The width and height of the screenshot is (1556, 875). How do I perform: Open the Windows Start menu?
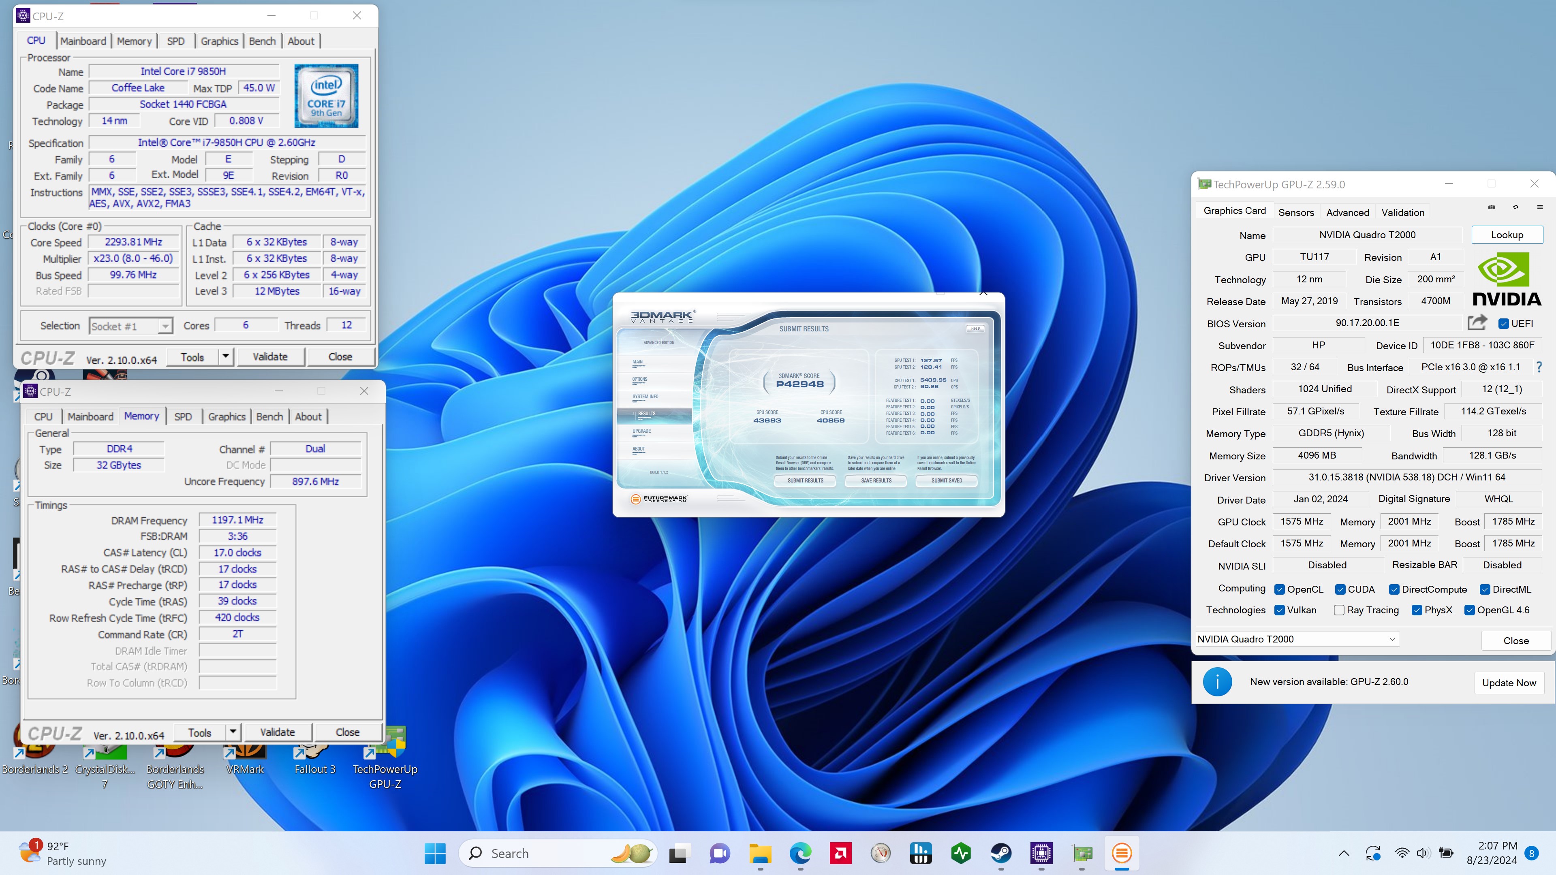(435, 853)
